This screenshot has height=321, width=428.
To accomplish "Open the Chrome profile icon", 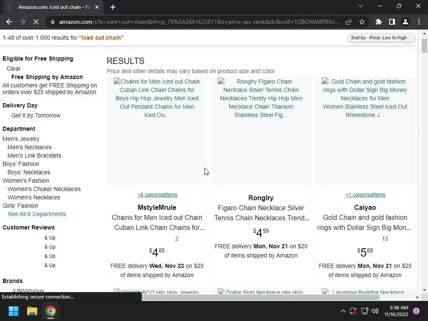I will click(x=405, y=22).
